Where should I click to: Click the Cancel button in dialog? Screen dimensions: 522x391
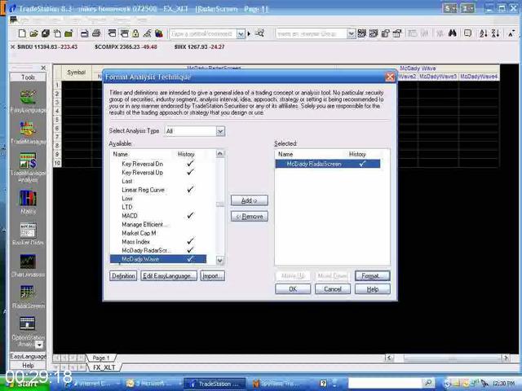(x=333, y=289)
